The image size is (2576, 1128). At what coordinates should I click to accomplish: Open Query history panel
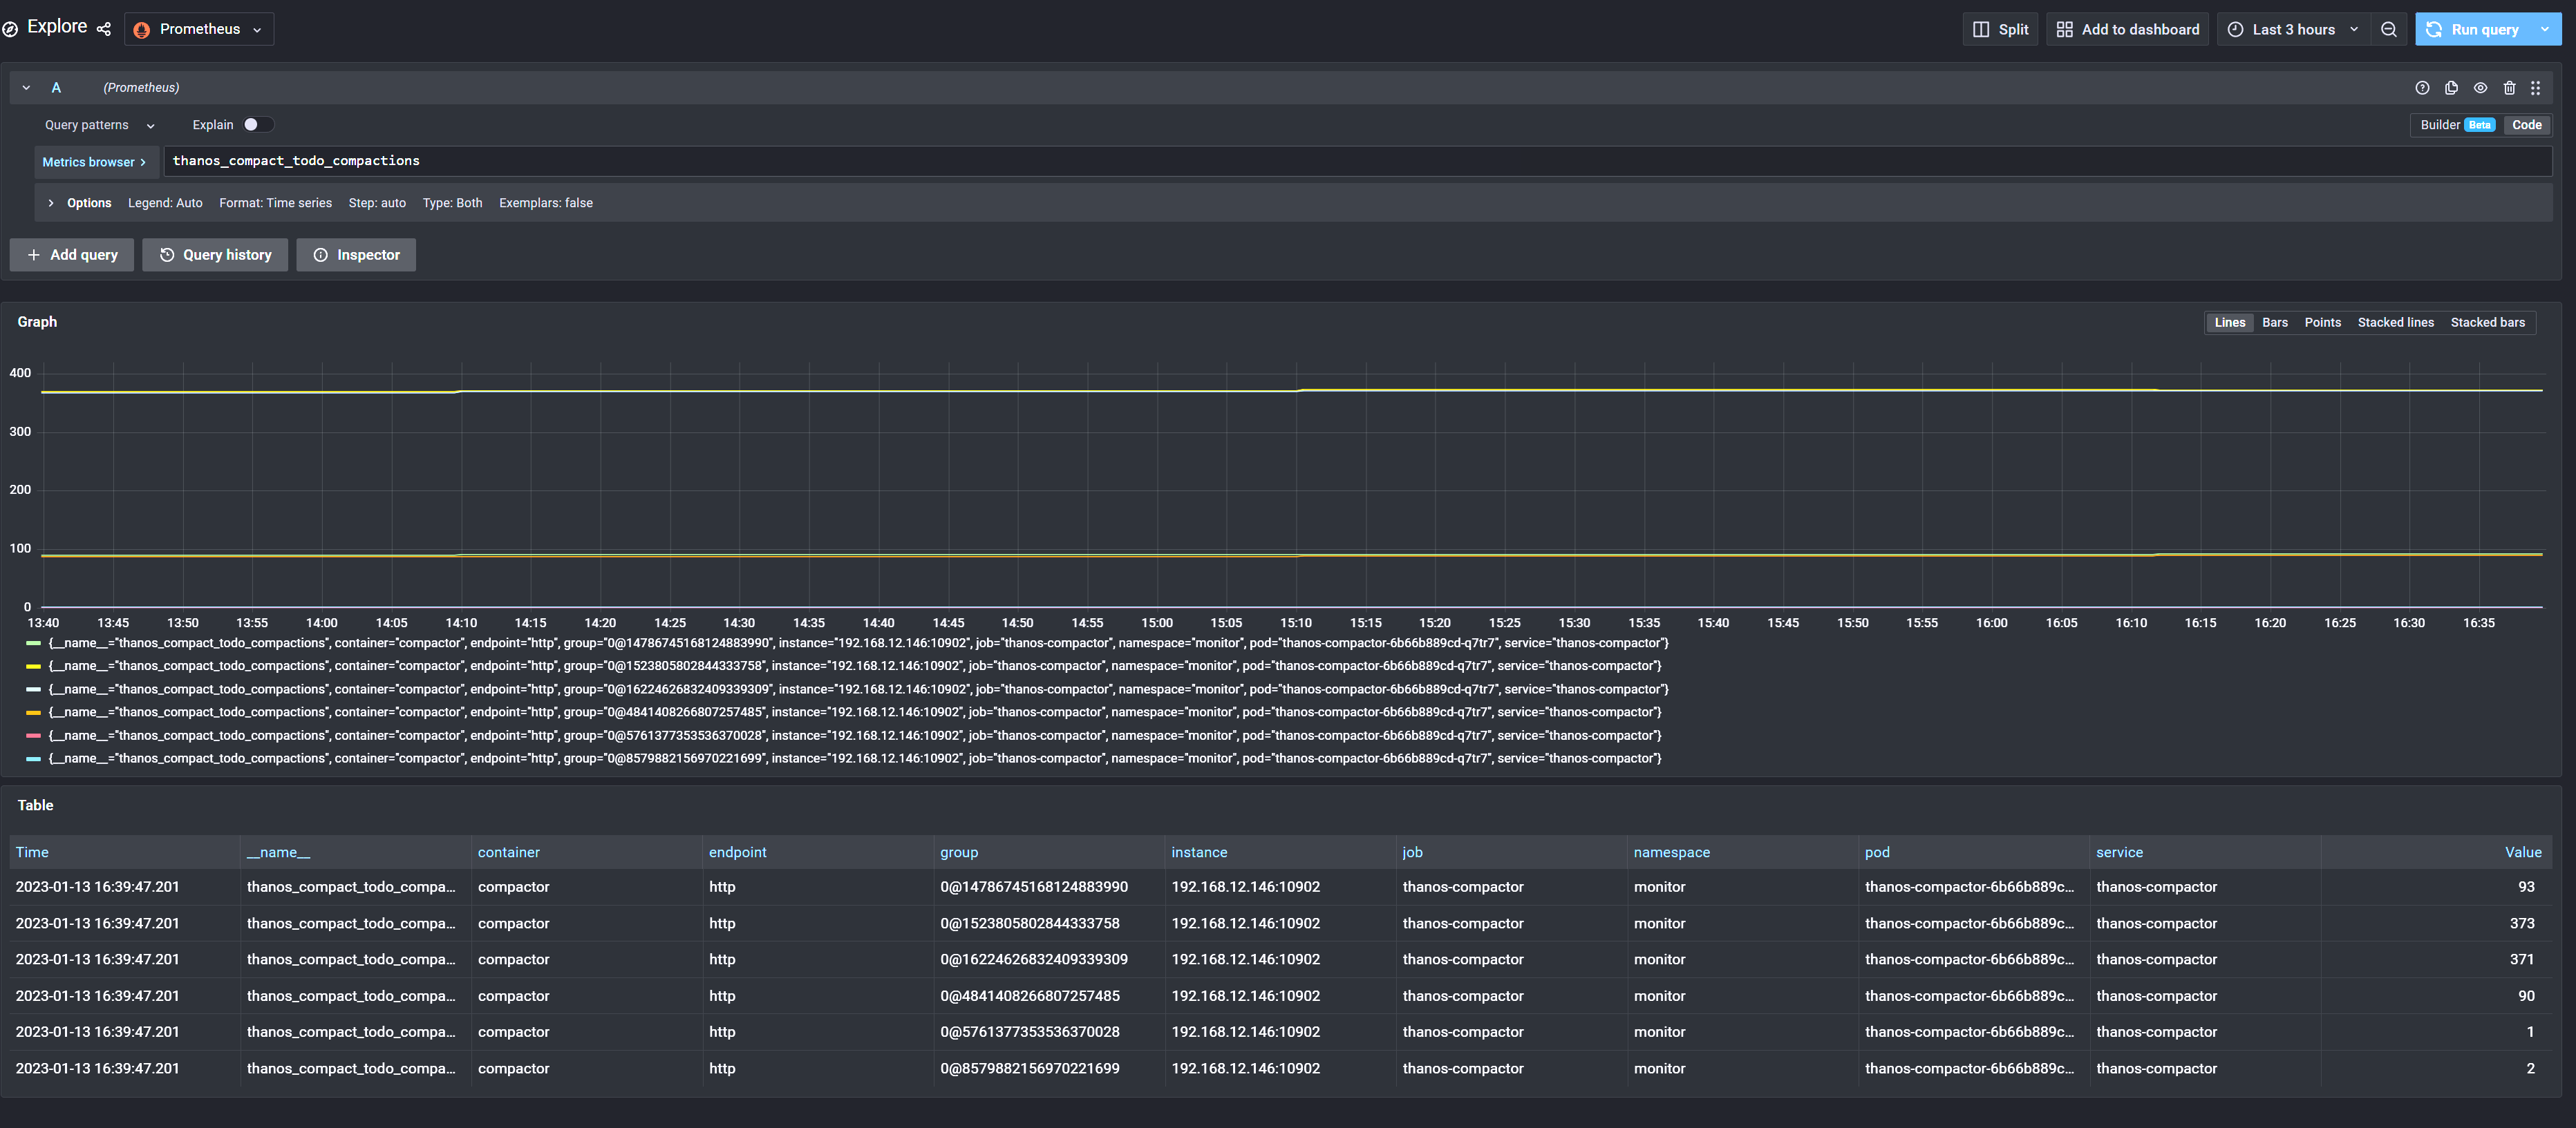pos(215,255)
